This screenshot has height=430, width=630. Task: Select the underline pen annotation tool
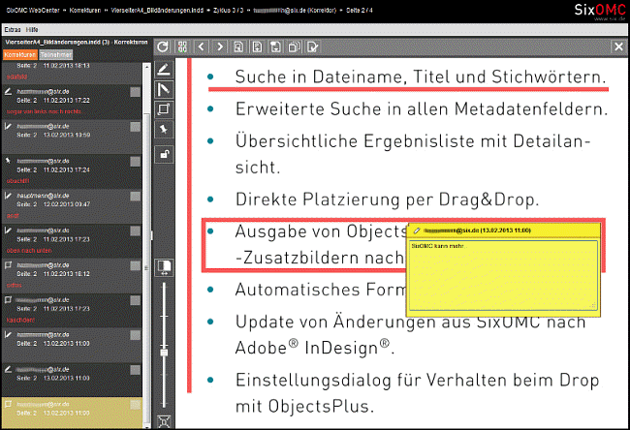[x=164, y=70]
